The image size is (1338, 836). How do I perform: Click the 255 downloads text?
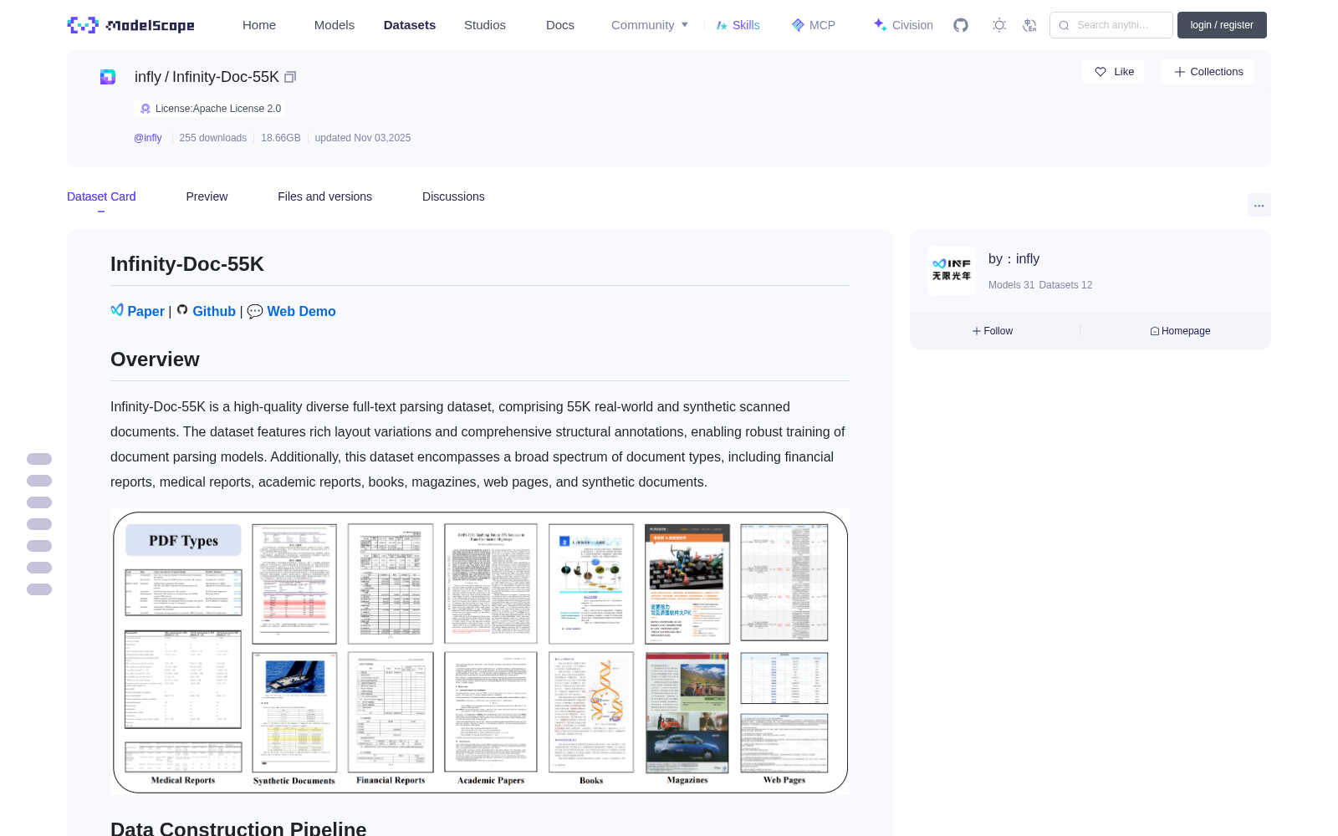click(x=213, y=138)
